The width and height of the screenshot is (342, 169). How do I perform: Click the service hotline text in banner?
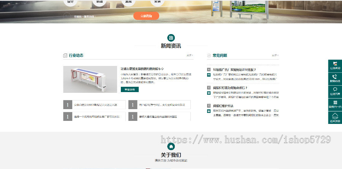85,16
